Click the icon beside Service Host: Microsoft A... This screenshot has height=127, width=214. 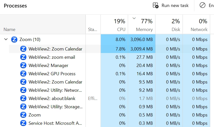point(23,123)
